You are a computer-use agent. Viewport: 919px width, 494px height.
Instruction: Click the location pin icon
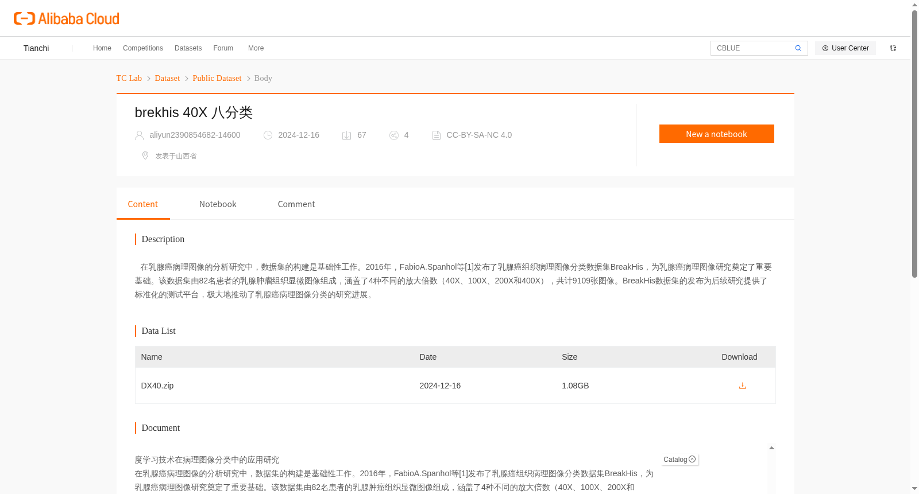pyautogui.click(x=145, y=155)
